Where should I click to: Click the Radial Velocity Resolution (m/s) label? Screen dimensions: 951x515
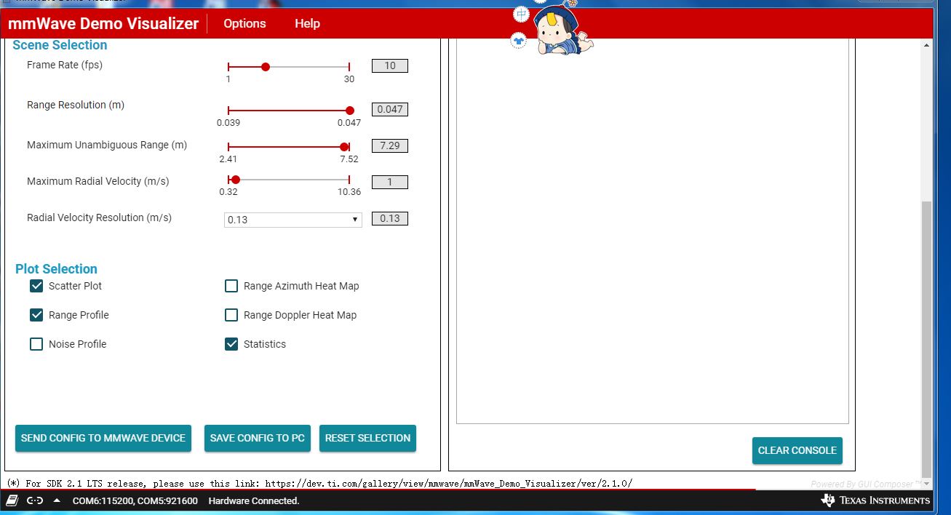point(100,217)
